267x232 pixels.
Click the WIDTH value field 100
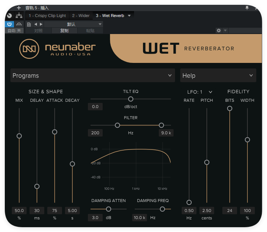coord(247,211)
